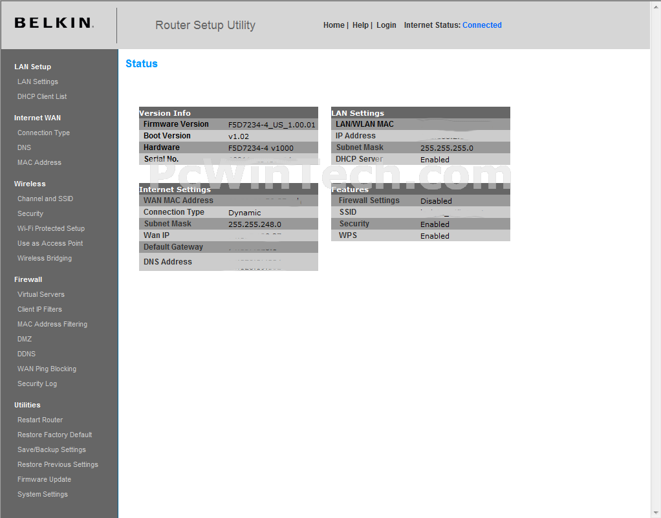Image resolution: width=661 pixels, height=518 pixels.
Task: Open wireless Security settings
Action: pos(30,213)
